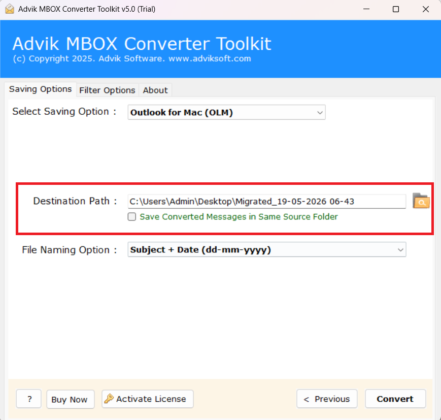The image size is (441, 420).
Task: Enable Save Converted Messages in Same Source Folder
Action: (132, 217)
